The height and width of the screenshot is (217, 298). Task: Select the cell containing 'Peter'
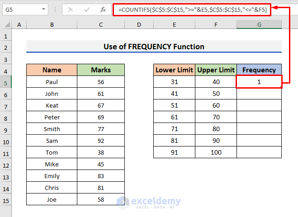pyautogui.click(x=52, y=117)
